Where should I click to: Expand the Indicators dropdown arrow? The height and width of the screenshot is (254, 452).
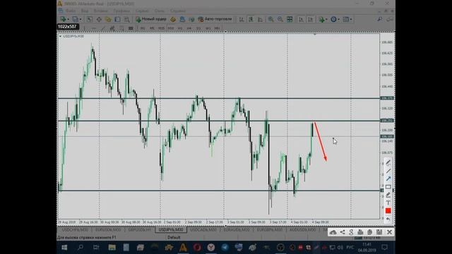pyautogui.click(x=326, y=19)
